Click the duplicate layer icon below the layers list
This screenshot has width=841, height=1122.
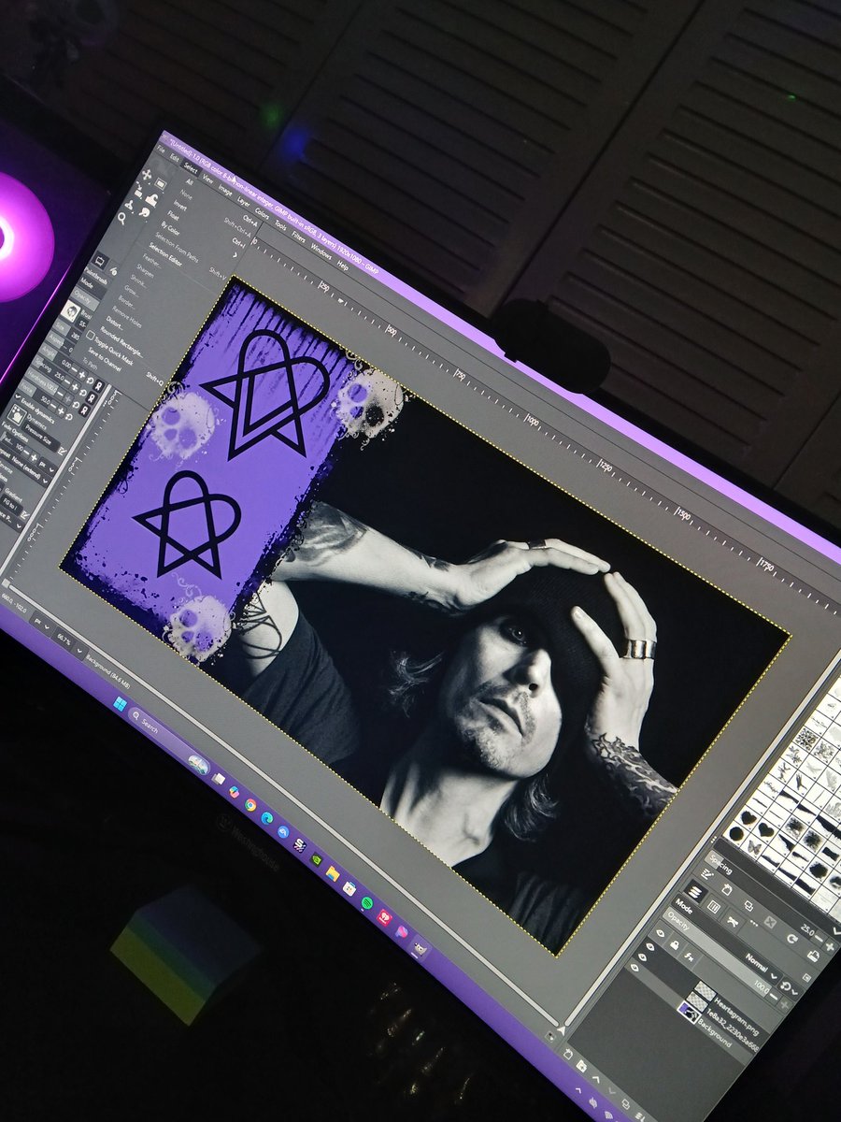[x=626, y=1104]
